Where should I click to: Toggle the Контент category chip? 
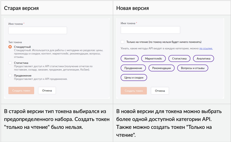[129, 59]
